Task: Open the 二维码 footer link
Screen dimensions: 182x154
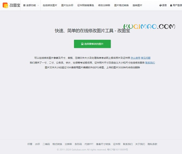Action: (46, 144)
